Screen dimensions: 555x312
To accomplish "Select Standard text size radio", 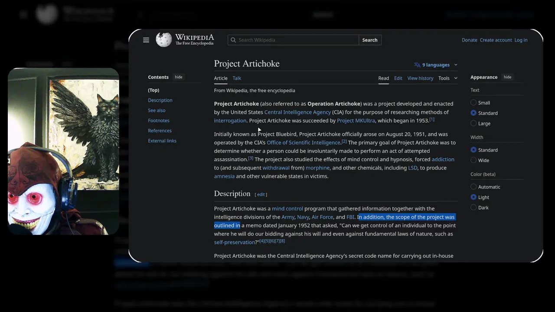I will (x=473, y=113).
